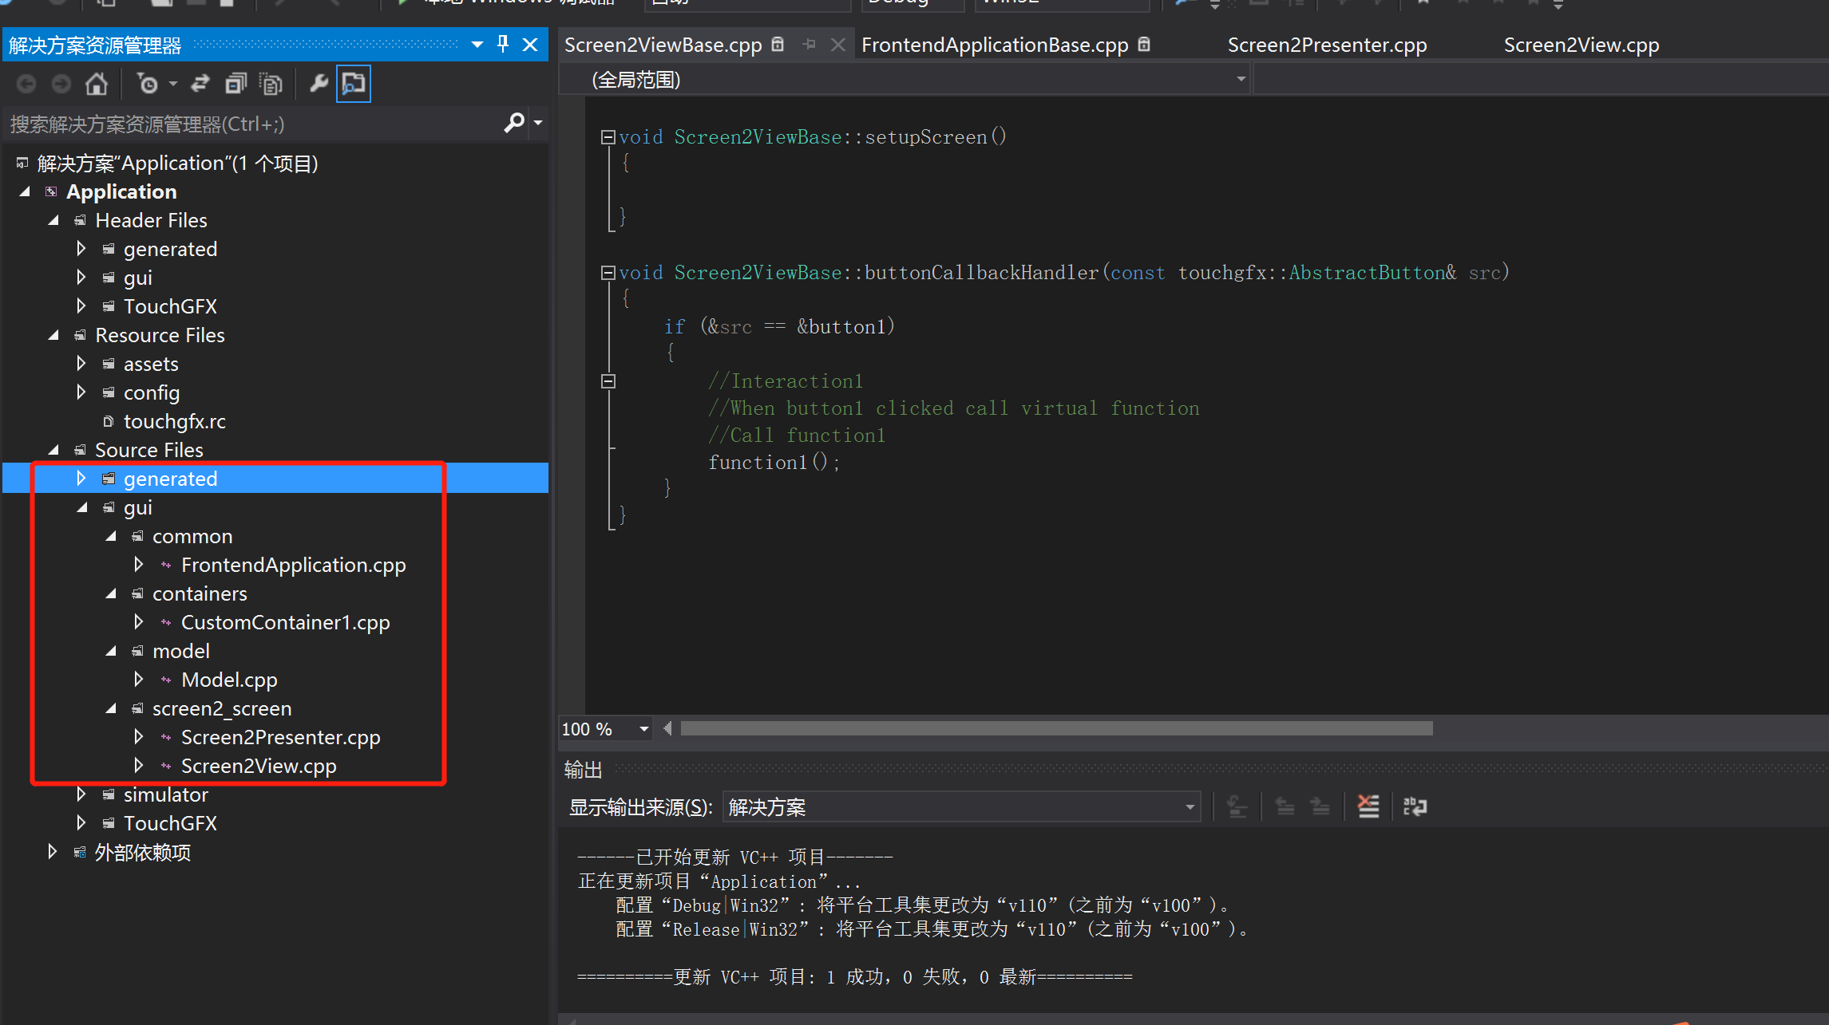Open search options arrow beside the magnifier
Screen dimensions: 1829x1025
coord(538,123)
